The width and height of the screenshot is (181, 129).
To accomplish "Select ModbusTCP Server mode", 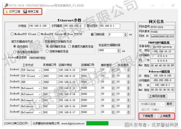I will click(x=50, y=34).
